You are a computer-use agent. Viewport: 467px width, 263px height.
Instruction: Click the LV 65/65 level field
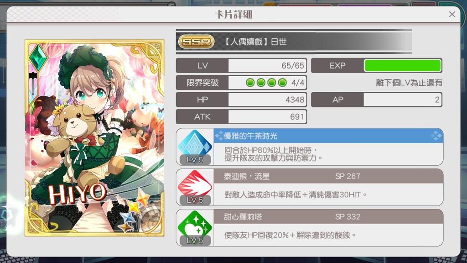click(x=241, y=66)
